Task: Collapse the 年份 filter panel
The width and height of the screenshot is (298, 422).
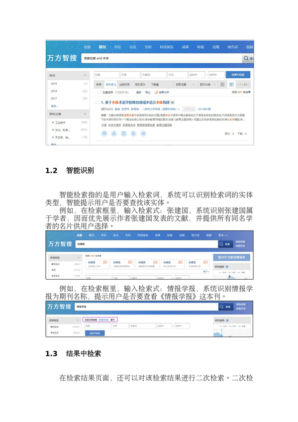Action: pyautogui.click(x=85, y=75)
